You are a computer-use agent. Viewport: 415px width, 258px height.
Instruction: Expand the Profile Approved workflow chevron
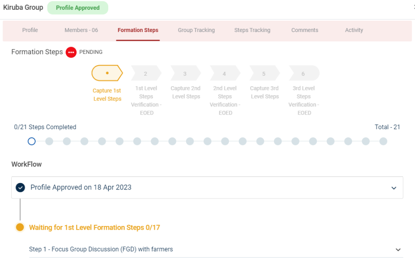coord(394,188)
